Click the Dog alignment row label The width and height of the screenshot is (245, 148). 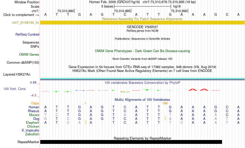coord(36,119)
